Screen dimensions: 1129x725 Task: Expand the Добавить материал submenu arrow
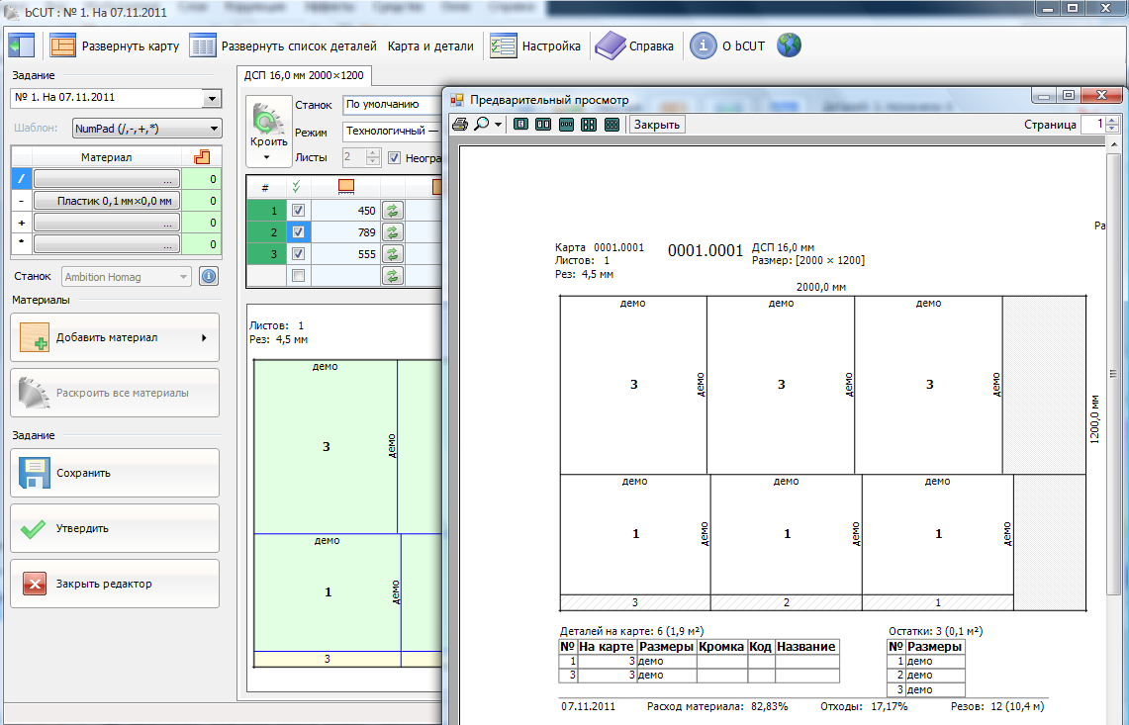pos(205,337)
